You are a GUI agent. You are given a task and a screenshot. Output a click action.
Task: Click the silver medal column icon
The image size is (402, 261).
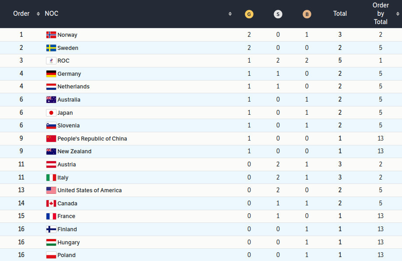pos(278,14)
